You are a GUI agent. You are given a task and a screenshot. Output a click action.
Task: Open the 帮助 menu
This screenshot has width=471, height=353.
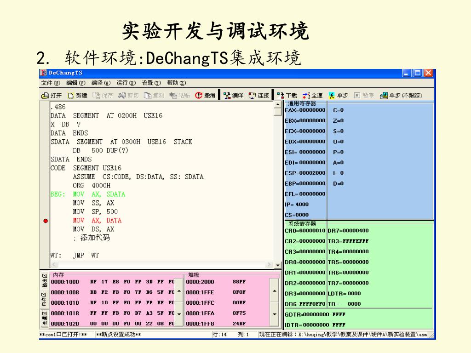(x=177, y=83)
